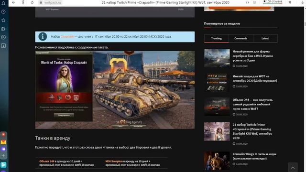Switch to the Trending tab
Screen dimensions: 306x172
[x=216, y=38]
